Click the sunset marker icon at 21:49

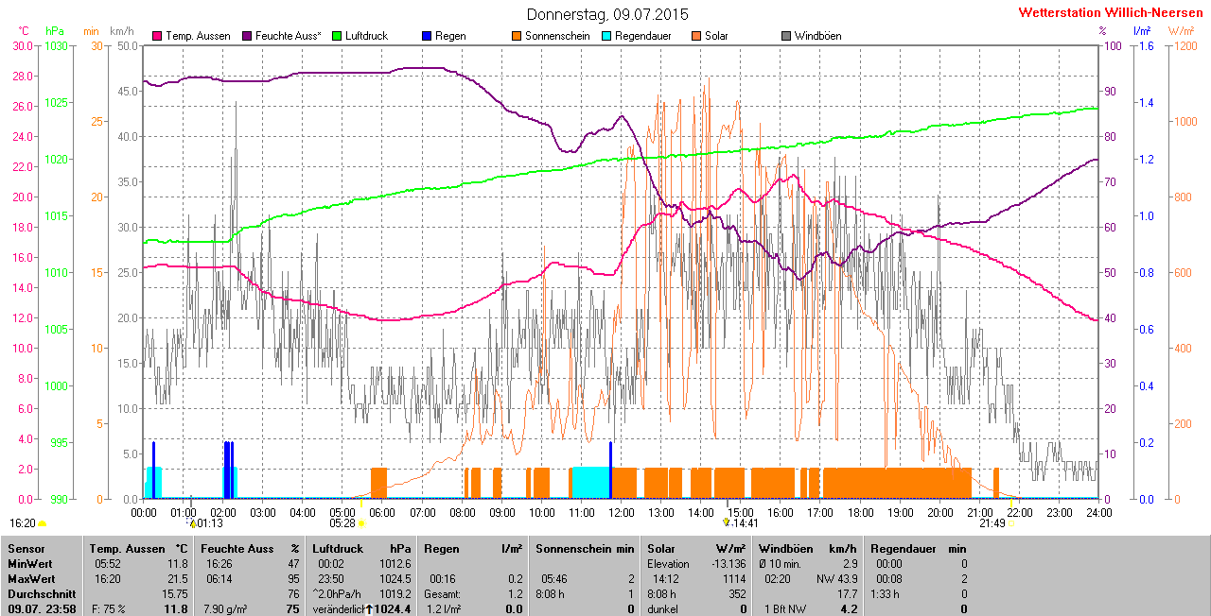pyautogui.click(x=1009, y=523)
